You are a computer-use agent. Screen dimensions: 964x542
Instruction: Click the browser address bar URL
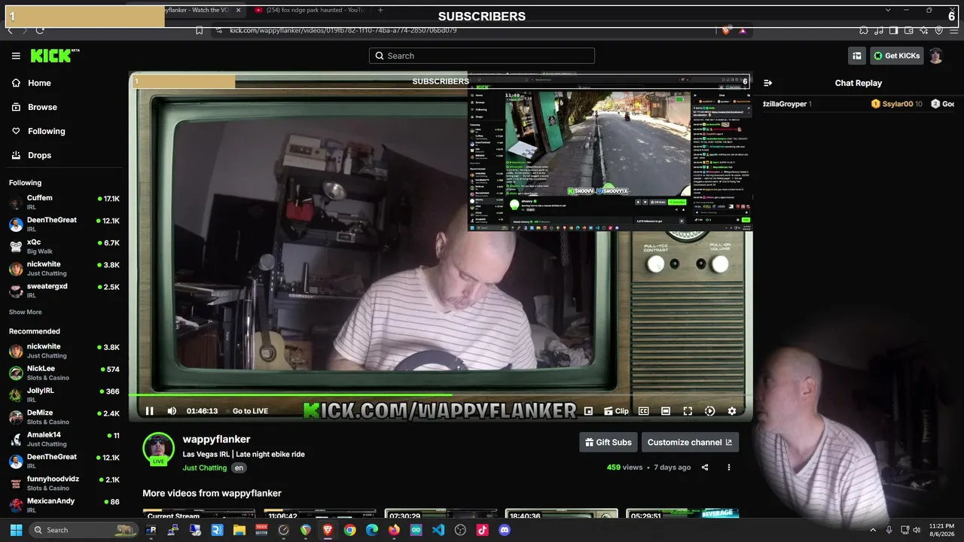coord(343,30)
